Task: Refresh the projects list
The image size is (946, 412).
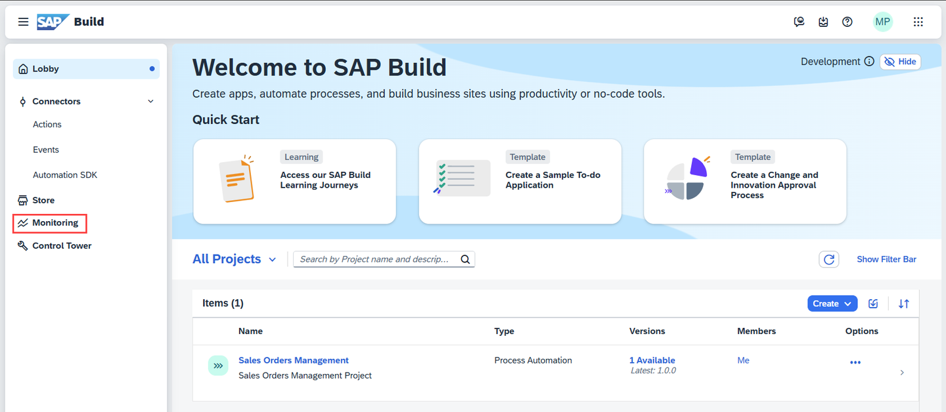Action: (x=829, y=259)
